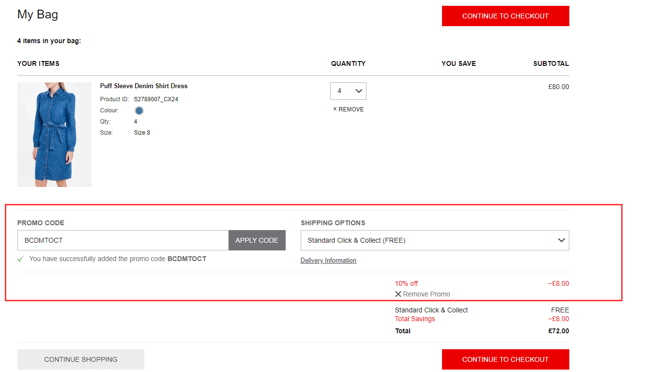Click inside the promo code input field
The width and height of the screenshot is (671, 372).
123,240
